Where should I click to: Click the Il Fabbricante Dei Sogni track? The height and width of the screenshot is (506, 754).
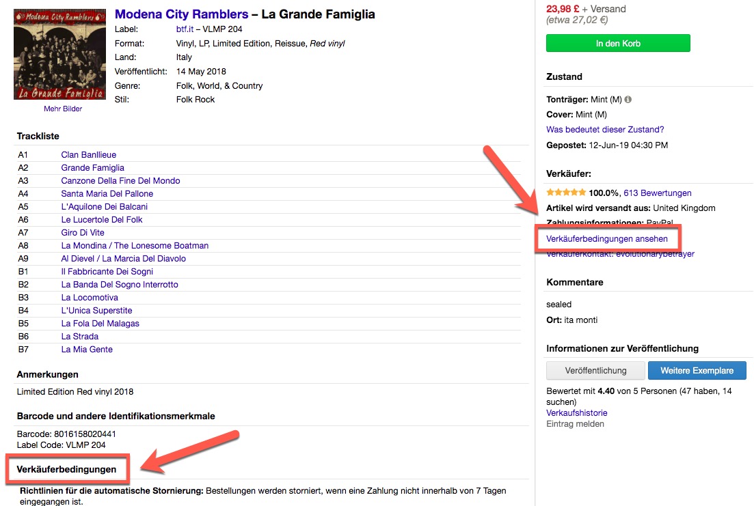pyautogui.click(x=107, y=272)
